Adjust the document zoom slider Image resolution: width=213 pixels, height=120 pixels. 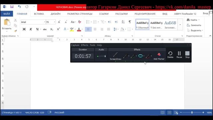coord(192,113)
